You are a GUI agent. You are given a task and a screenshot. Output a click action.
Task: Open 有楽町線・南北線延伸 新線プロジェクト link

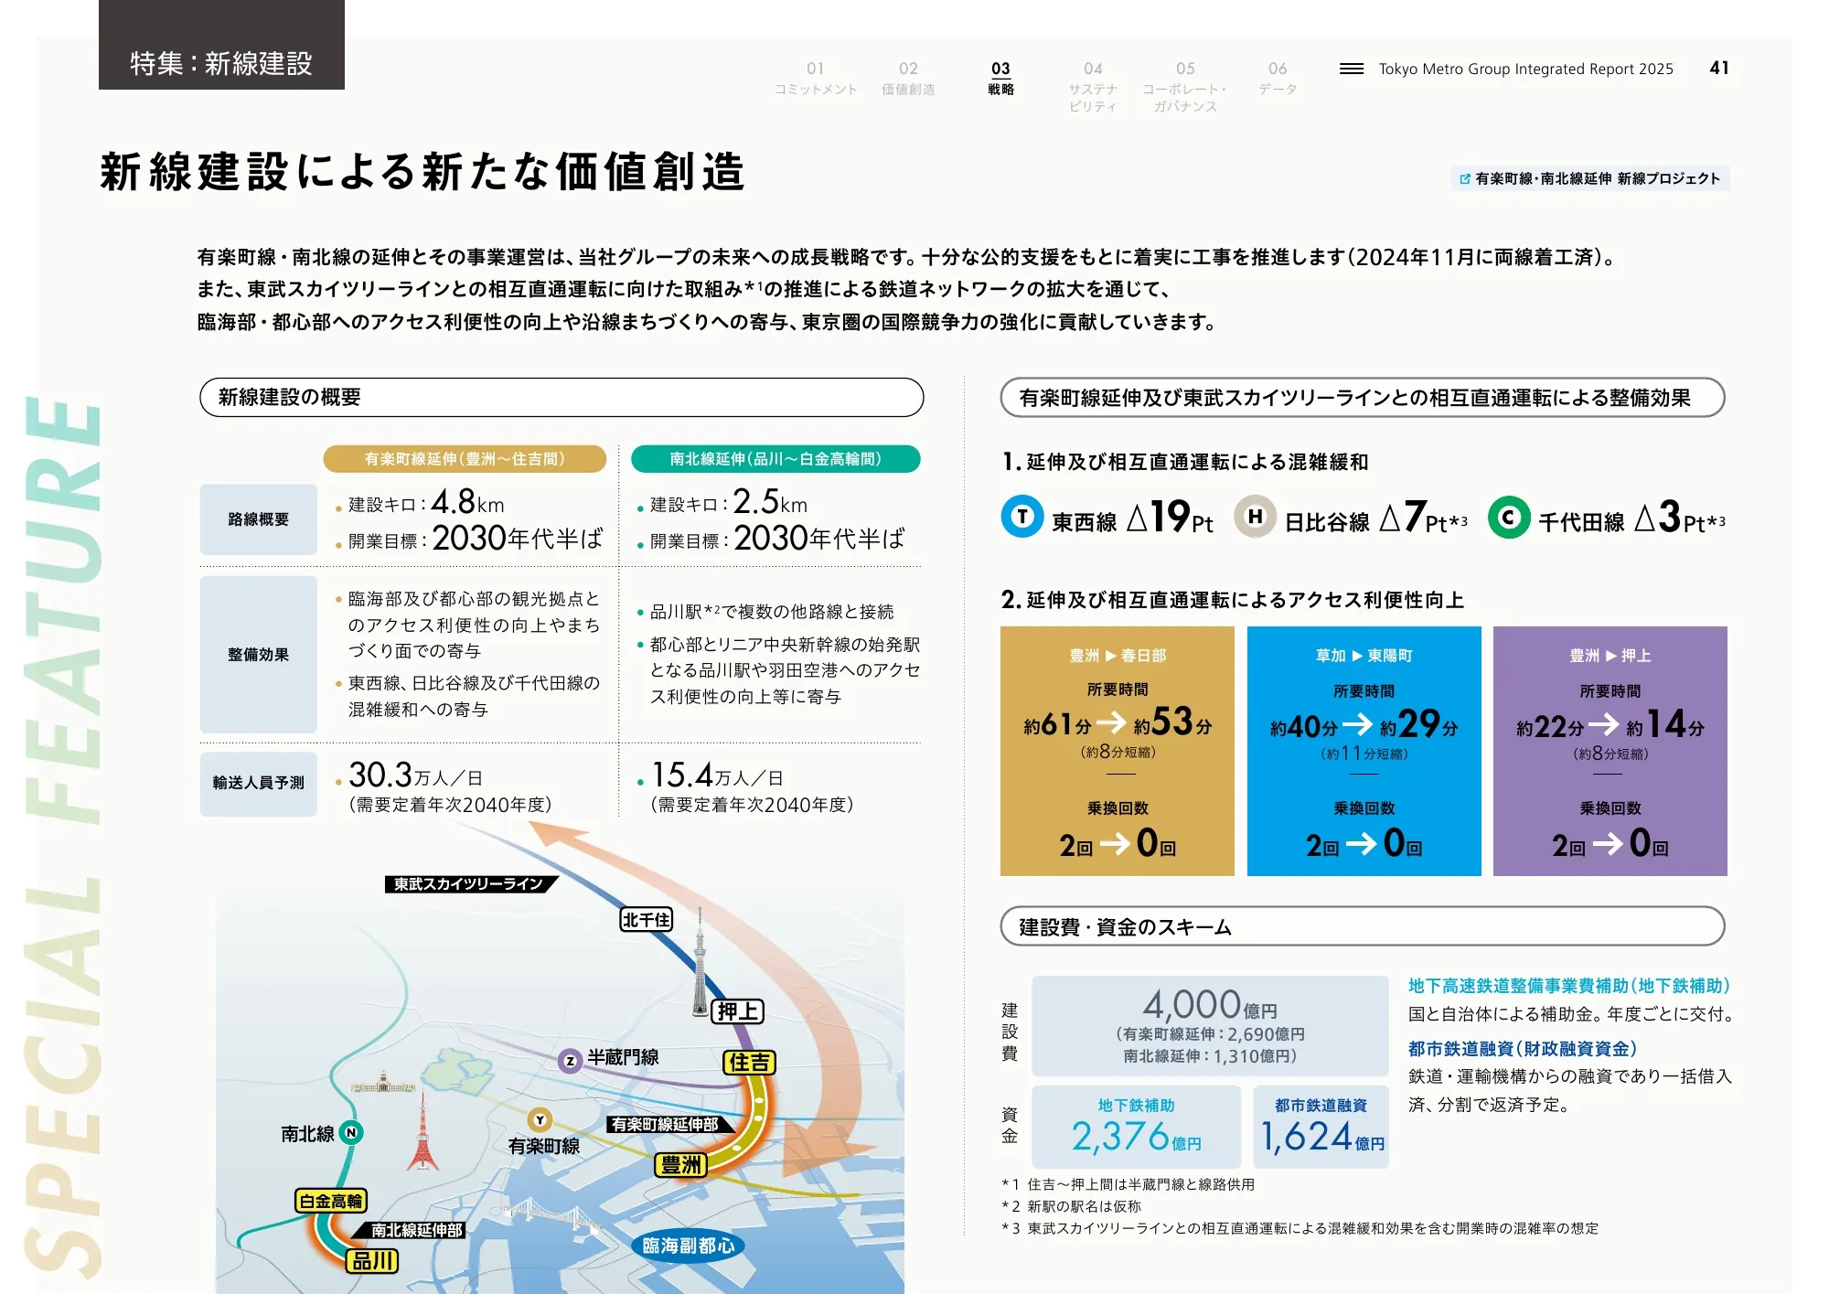click(1590, 179)
